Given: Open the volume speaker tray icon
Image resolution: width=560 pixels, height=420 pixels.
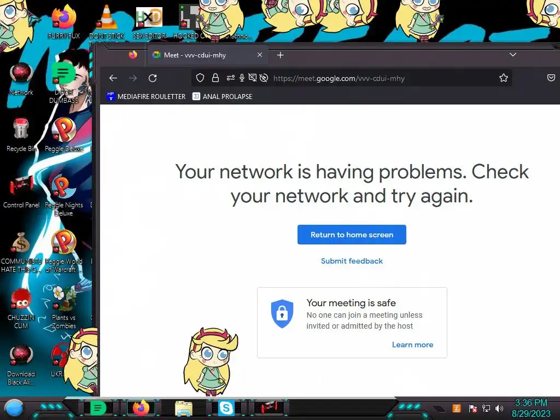Looking at the screenshot, I should coord(499,408).
